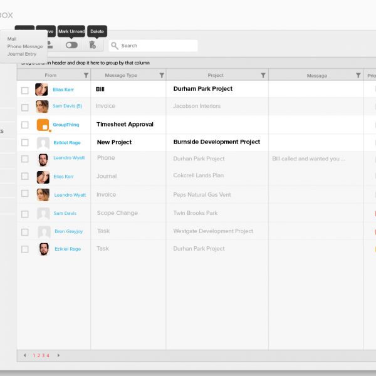Image resolution: width=376 pixels, height=376 pixels.
Task: Toggle the Mark Unread switch in toolbar
Action: (71, 45)
